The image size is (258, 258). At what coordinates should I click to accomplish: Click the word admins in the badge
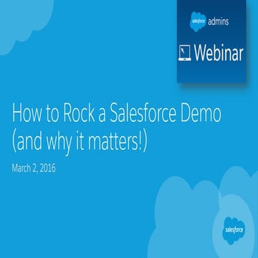pos(218,21)
